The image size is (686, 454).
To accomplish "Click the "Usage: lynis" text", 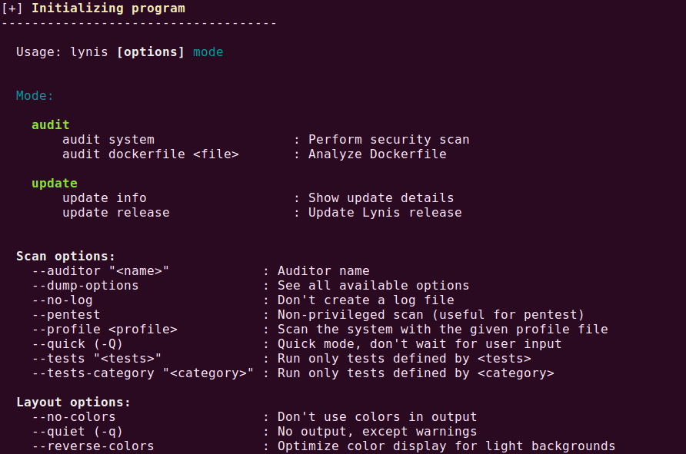I will click(62, 52).
